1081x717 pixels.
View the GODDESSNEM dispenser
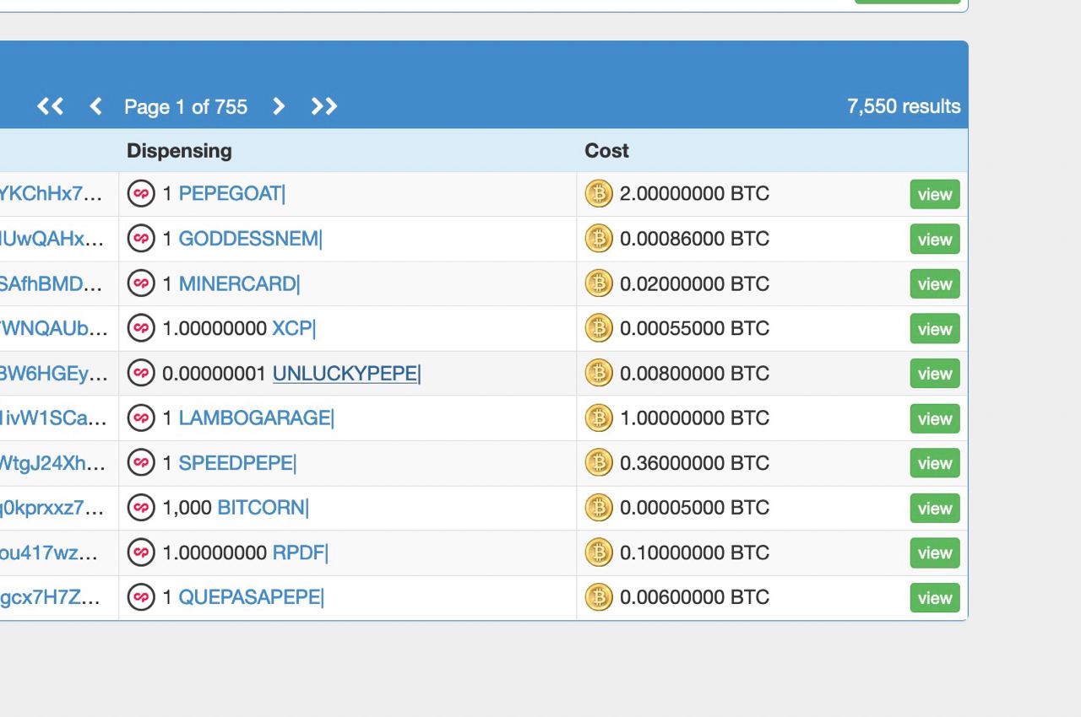(935, 239)
